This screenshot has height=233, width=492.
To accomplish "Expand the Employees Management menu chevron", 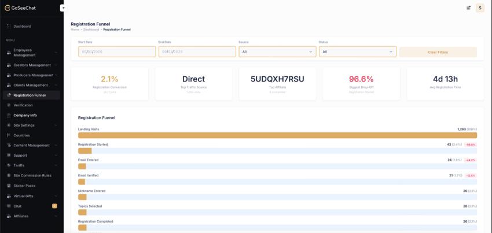I will tap(56, 53).
